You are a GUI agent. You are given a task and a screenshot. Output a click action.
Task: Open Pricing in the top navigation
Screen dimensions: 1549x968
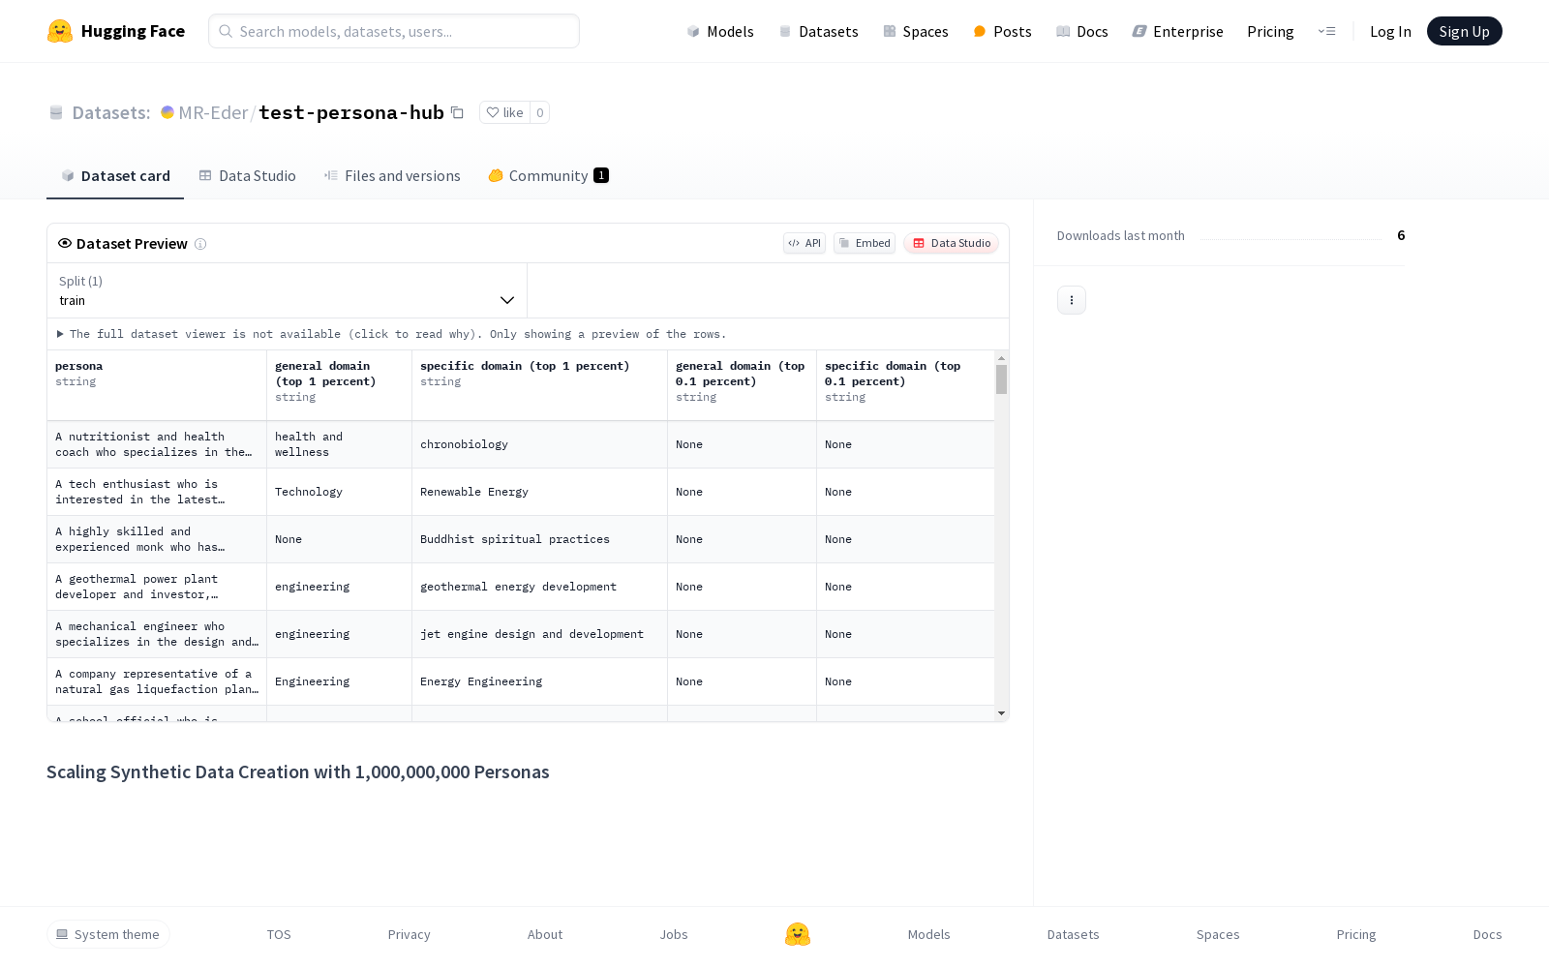[x=1270, y=31]
